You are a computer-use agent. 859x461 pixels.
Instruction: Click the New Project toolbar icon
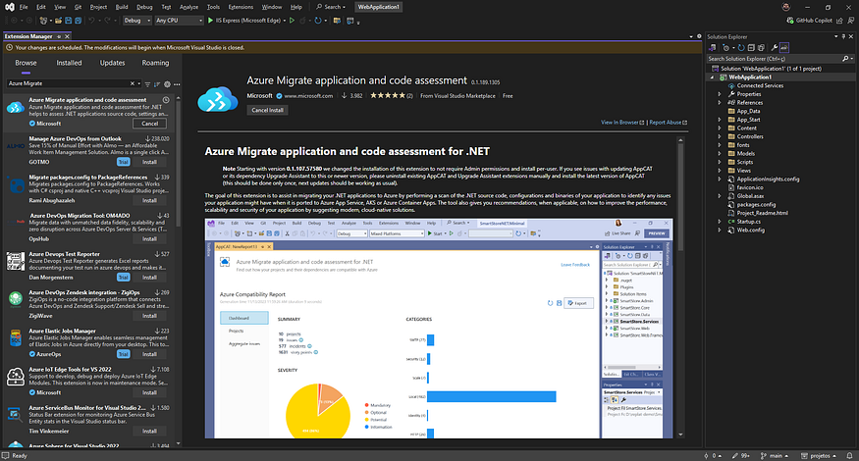(43, 21)
